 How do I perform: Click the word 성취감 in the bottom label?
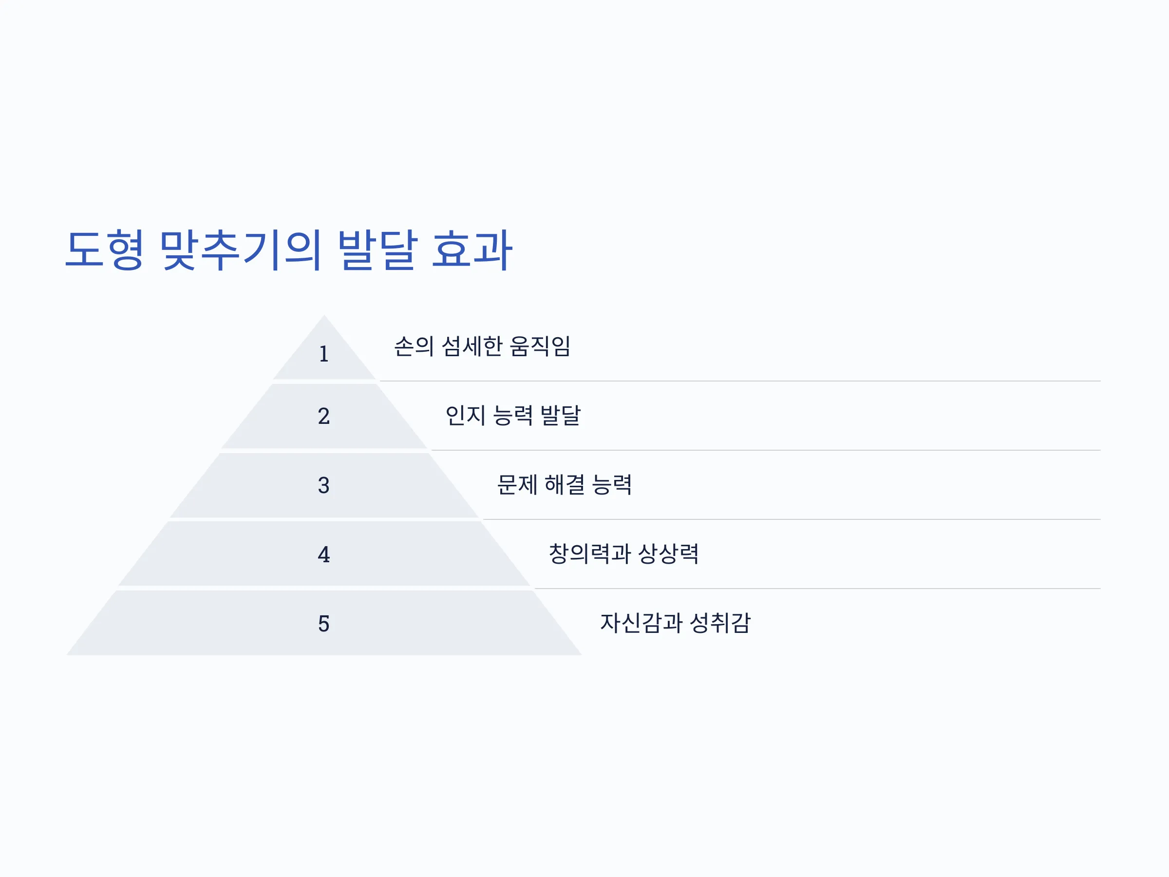click(x=720, y=623)
